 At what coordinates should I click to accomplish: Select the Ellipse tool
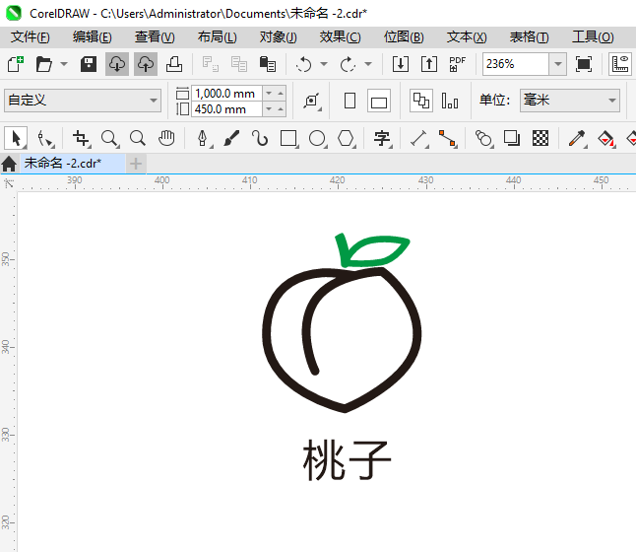[318, 139]
